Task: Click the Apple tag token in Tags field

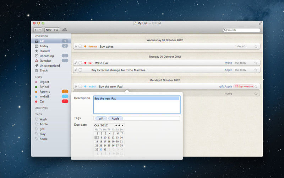Action: [x=116, y=119]
